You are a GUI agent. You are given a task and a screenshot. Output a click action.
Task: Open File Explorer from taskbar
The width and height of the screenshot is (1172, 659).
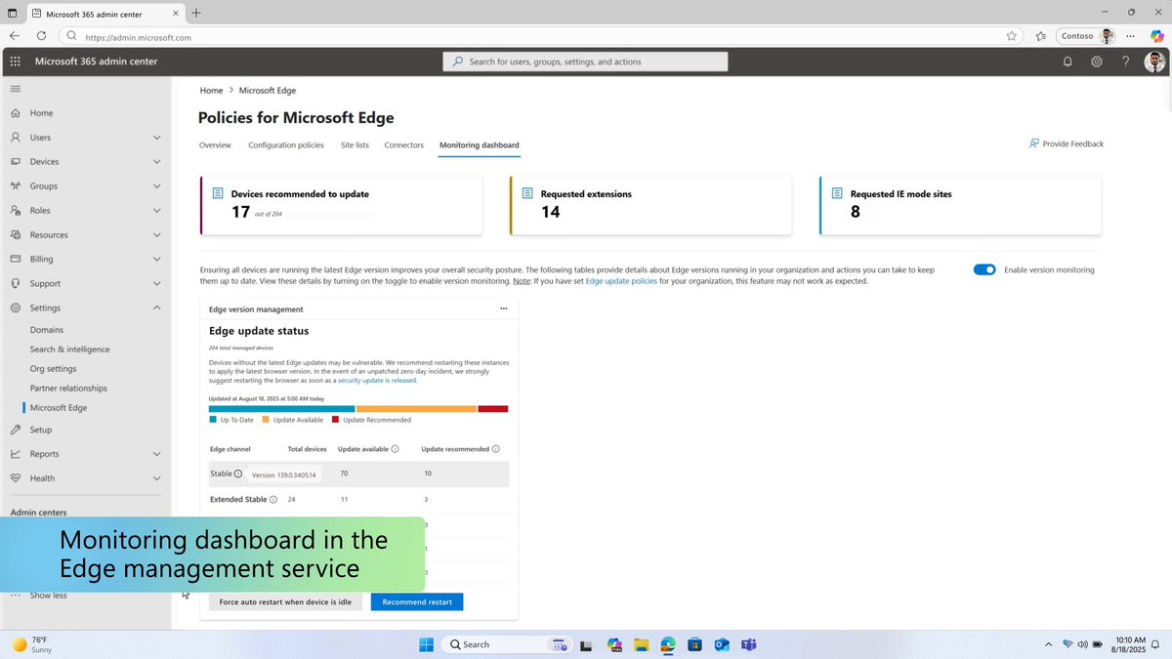coord(641,644)
